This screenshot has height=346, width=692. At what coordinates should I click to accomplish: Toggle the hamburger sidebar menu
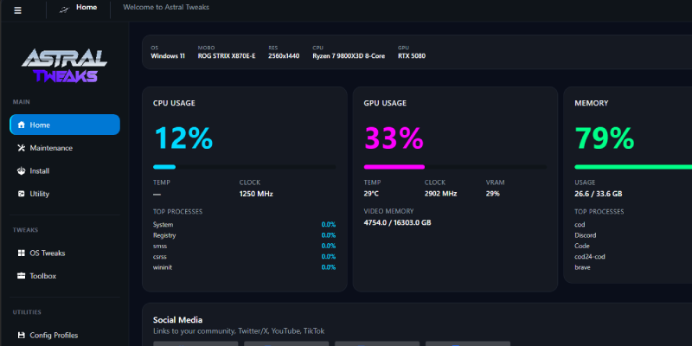tap(17, 10)
